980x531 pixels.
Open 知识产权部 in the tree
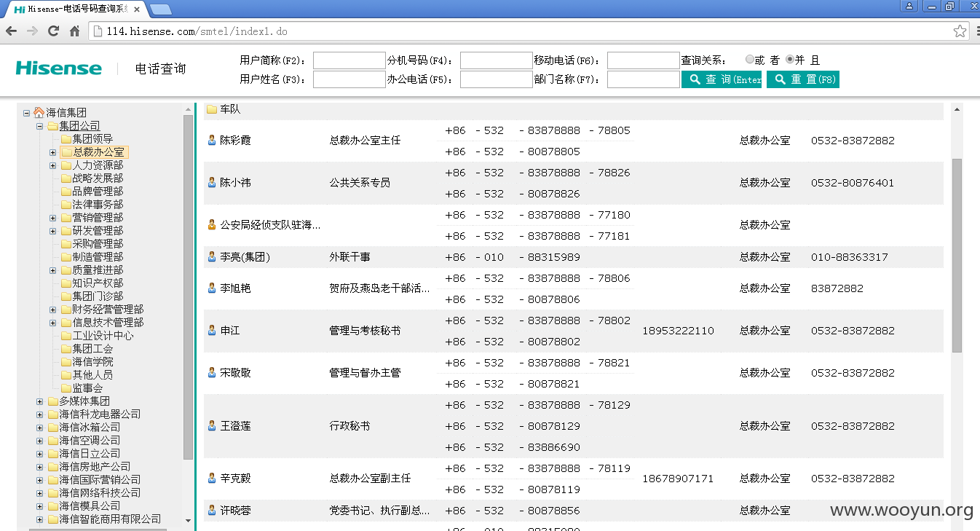point(98,283)
